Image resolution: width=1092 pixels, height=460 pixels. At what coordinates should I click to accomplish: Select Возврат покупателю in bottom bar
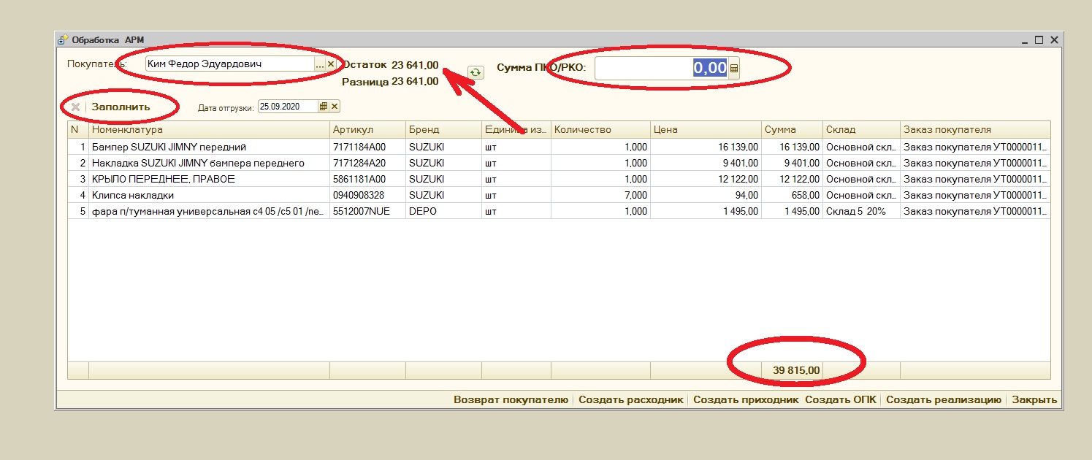click(511, 399)
